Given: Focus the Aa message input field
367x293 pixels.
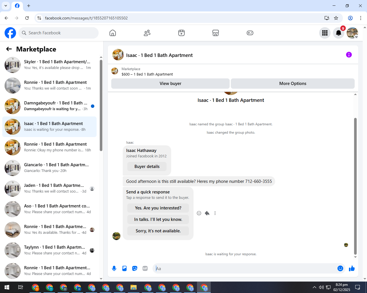Looking at the screenshot, I should [x=245, y=268].
